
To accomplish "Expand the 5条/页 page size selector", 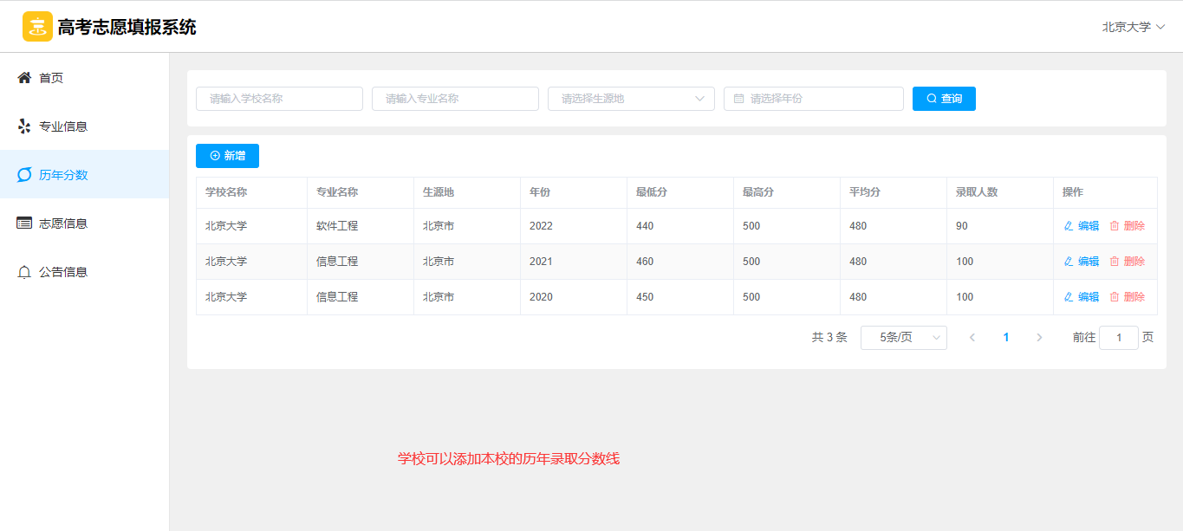I will 903,338.
